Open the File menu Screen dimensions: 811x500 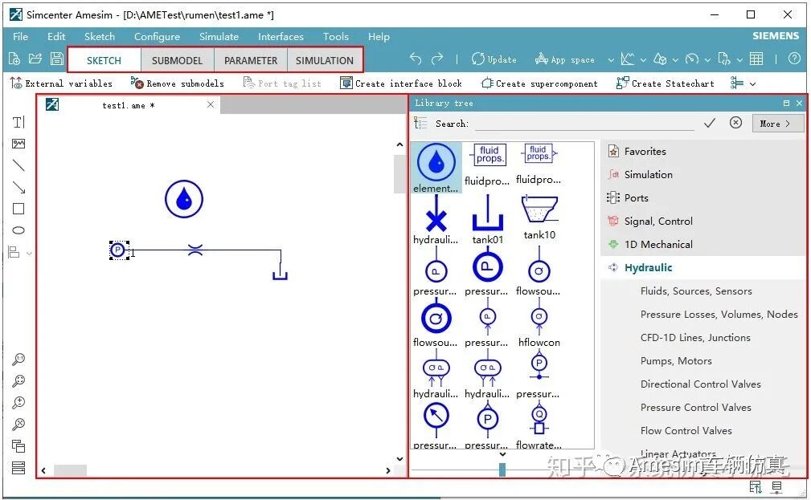point(21,37)
